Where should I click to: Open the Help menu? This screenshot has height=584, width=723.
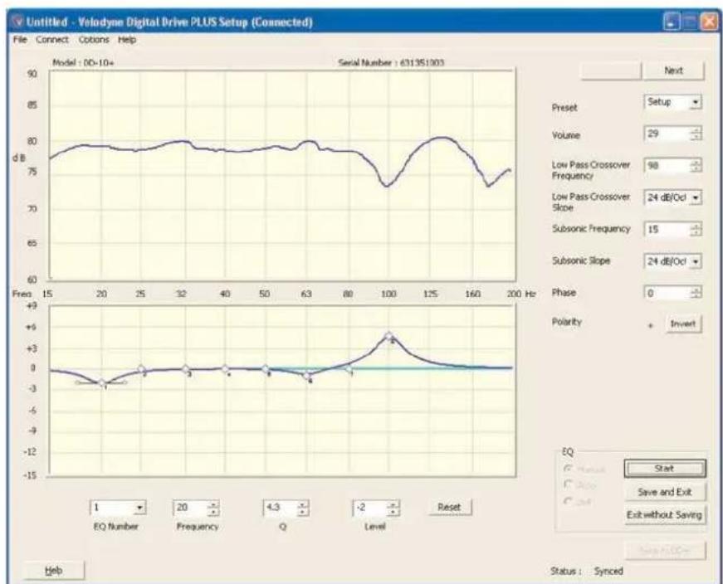(x=127, y=40)
